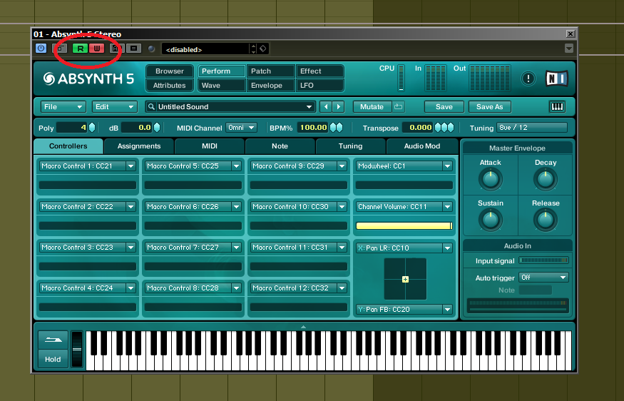
Task: Click the Release knob
Action: 546,220
